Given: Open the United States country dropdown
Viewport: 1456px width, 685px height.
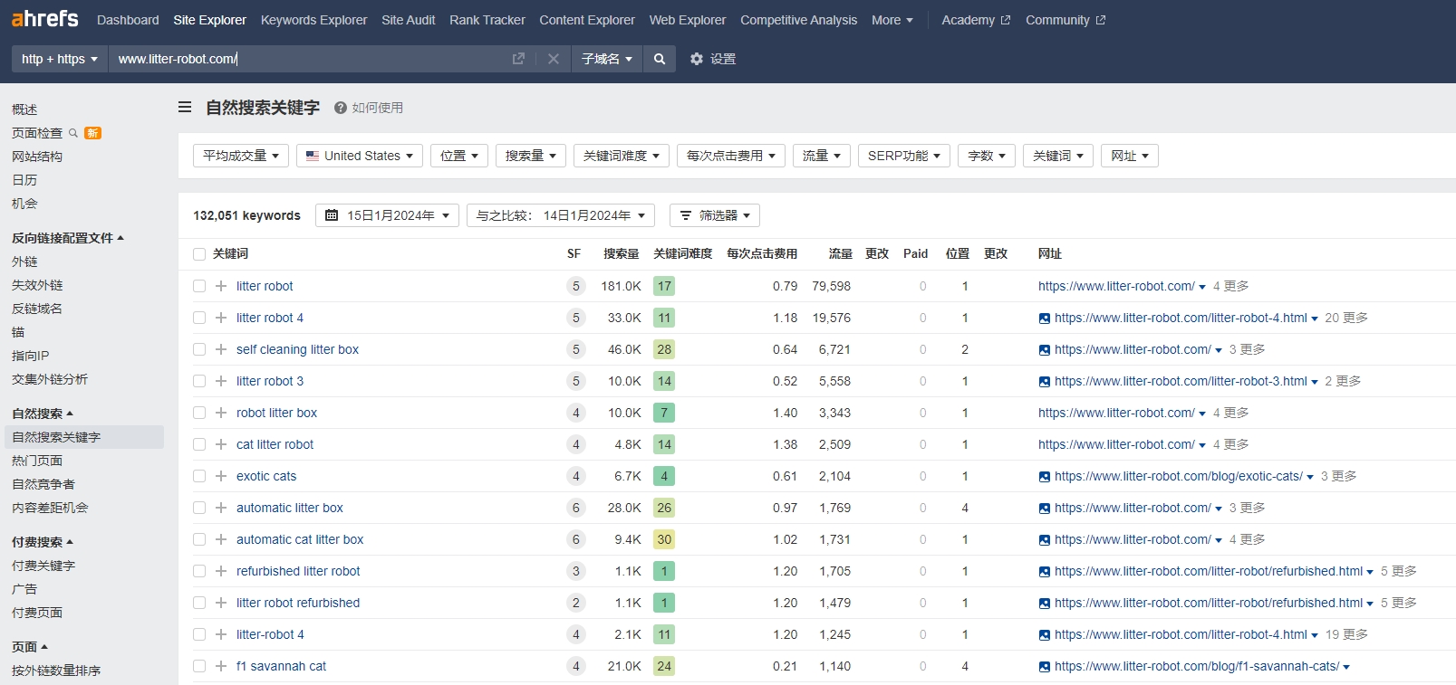Looking at the screenshot, I should (360, 156).
